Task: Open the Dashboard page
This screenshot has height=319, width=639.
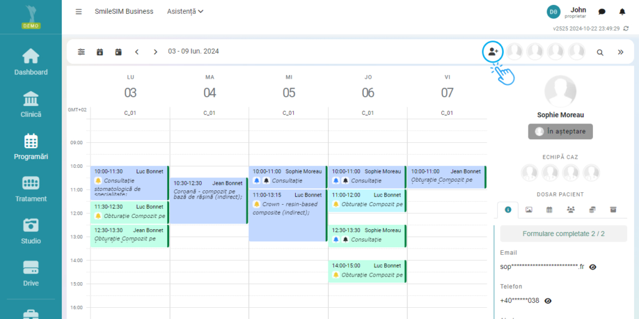Action: click(x=31, y=62)
